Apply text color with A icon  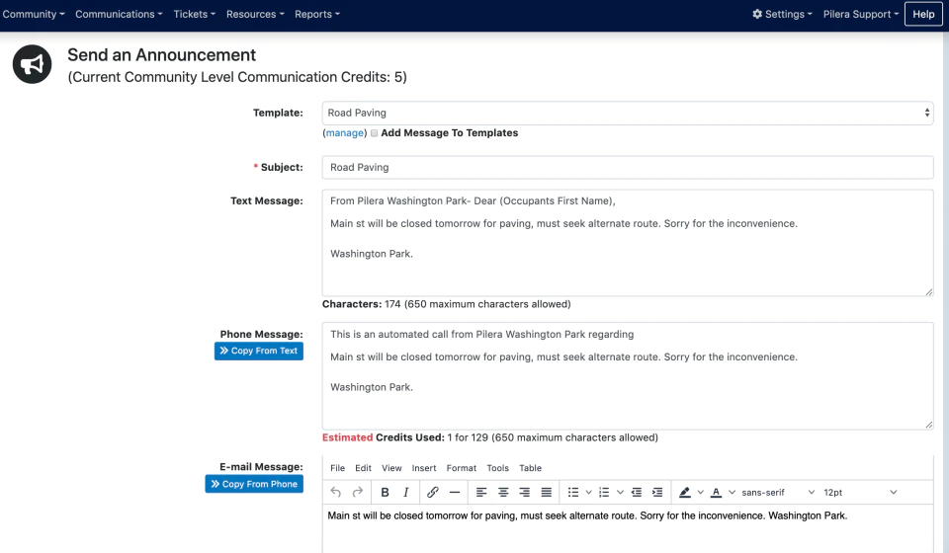click(x=716, y=493)
